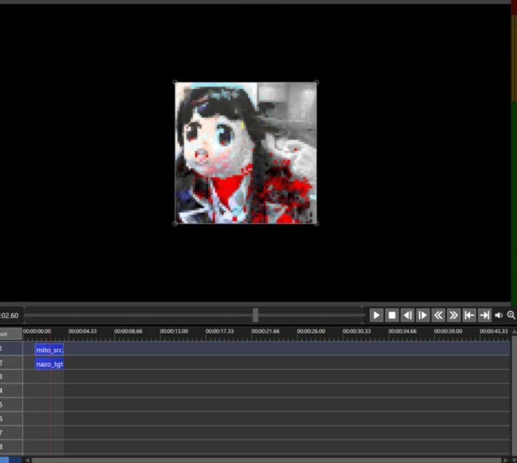The width and height of the screenshot is (517, 463).
Task: Click the layer 1 header
Action: tap(11, 349)
